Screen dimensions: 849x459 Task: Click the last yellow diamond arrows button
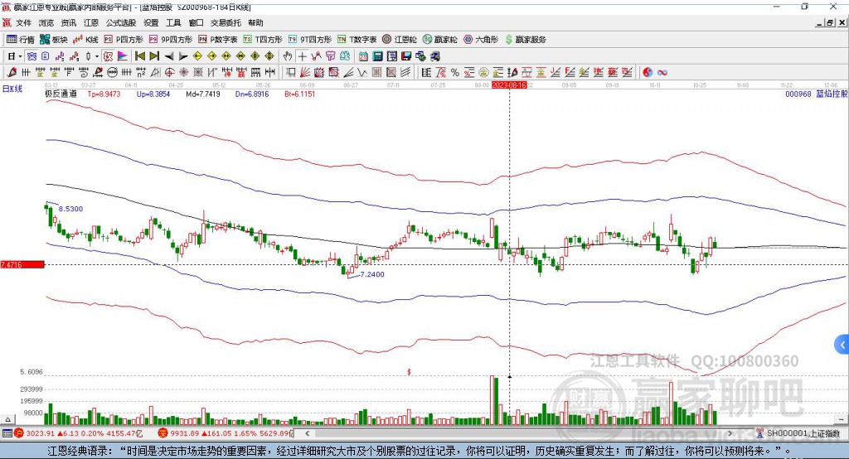coord(269,56)
